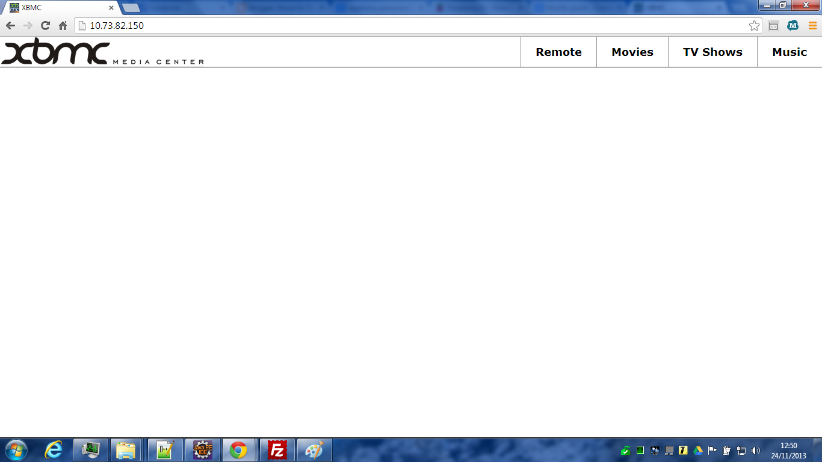Open a new browser tab

(131, 8)
